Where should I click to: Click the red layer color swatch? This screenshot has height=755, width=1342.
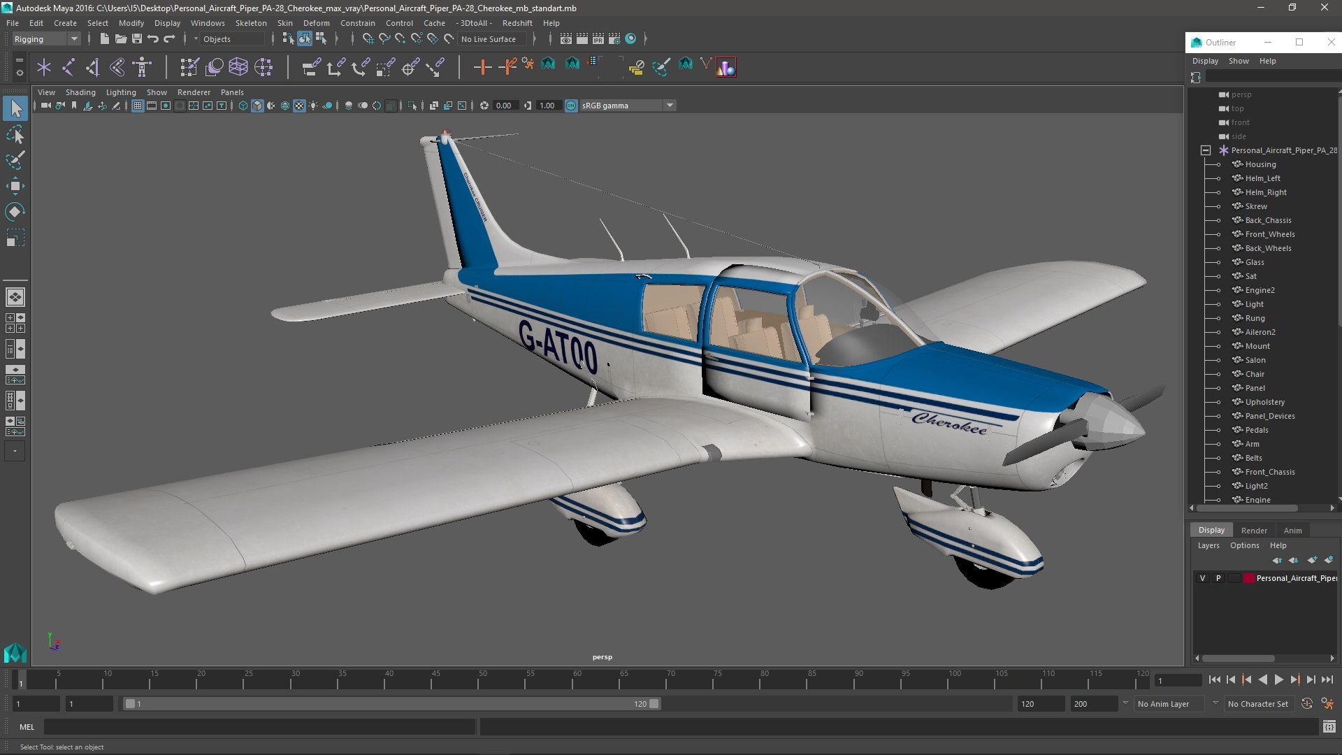coord(1249,578)
